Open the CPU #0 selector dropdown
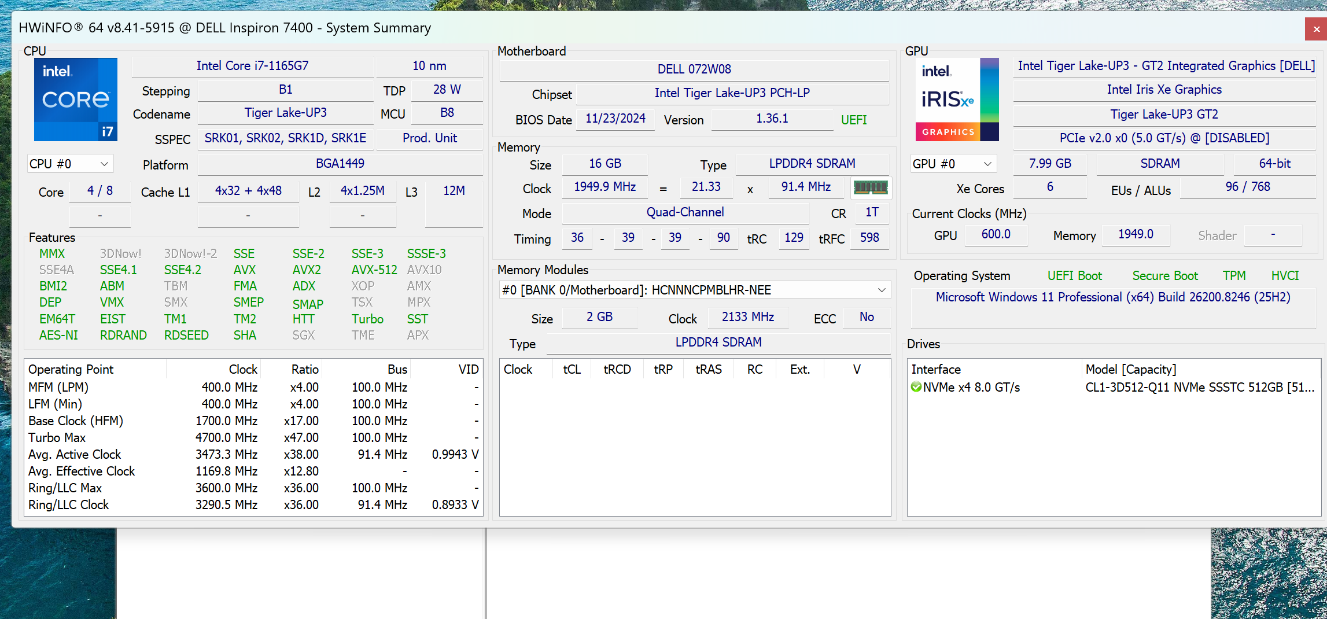Screen dimensions: 1327x619 click(x=70, y=164)
